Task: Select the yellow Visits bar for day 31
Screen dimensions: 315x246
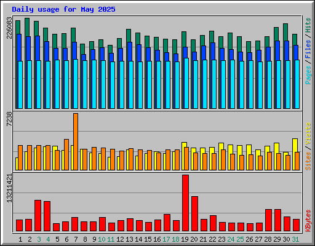Action: 295,154
